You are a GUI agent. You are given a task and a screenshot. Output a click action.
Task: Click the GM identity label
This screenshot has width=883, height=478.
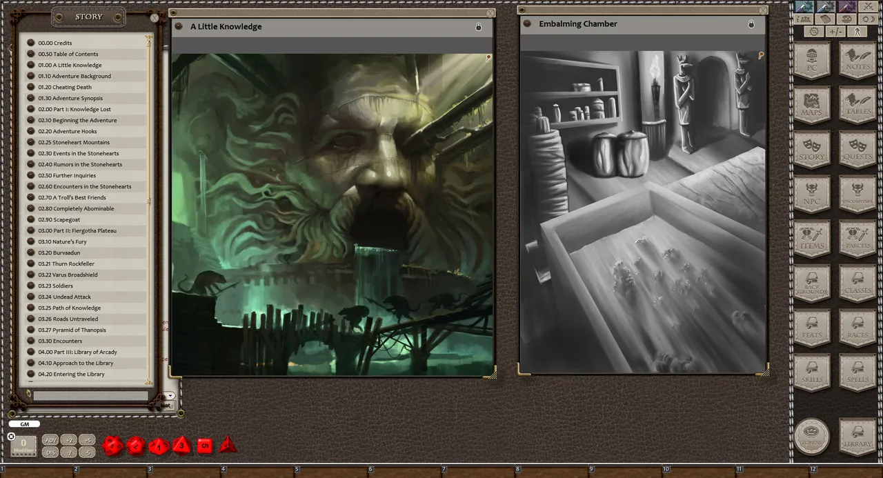24,424
